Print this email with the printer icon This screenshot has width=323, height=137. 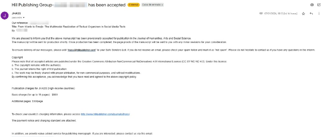point(312,5)
